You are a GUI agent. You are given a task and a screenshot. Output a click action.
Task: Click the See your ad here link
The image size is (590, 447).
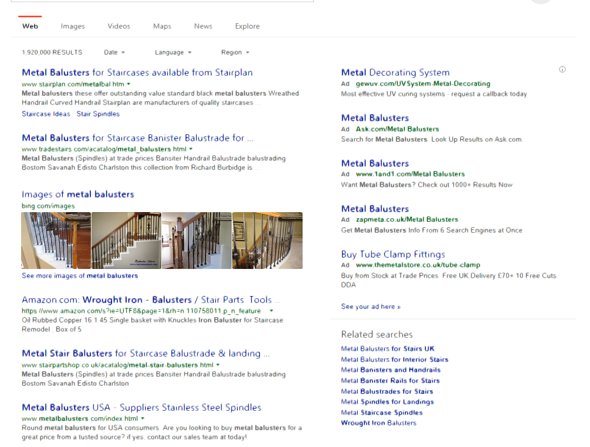pos(371,306)
